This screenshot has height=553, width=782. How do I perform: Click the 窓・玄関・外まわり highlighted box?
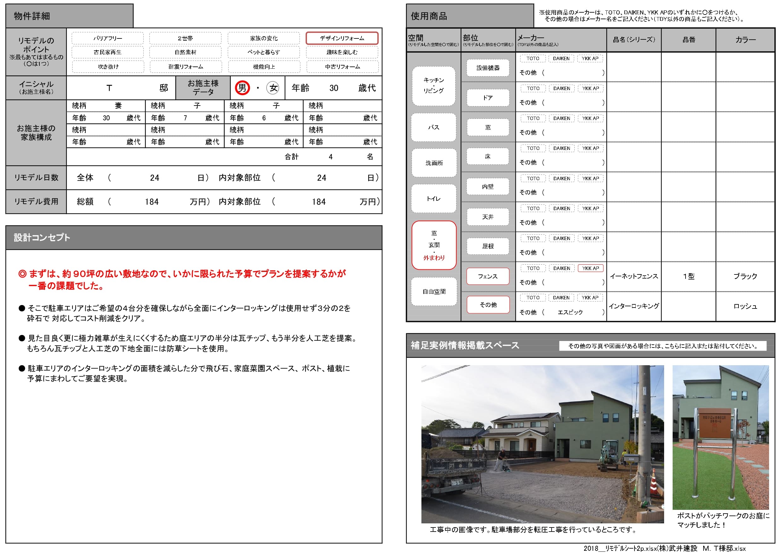[x=434, y=245]
